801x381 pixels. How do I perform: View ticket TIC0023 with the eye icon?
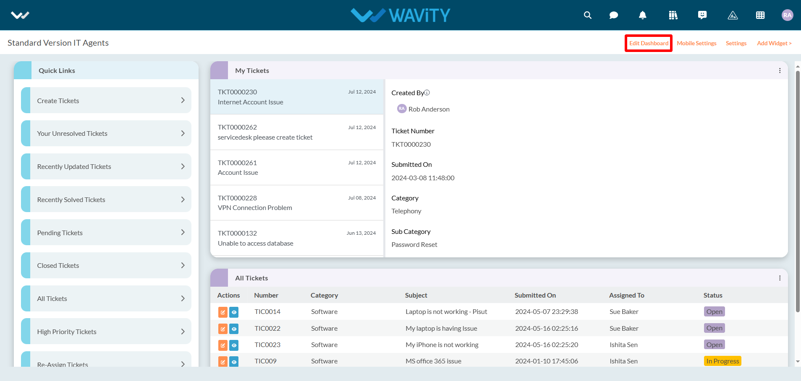(234, 345)
